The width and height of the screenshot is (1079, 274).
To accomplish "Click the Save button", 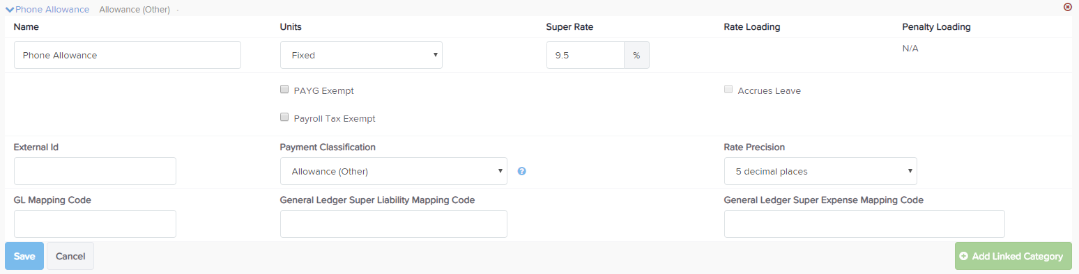I will tap(24, 256).
